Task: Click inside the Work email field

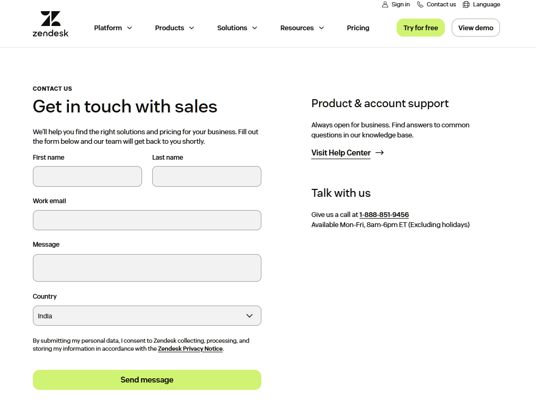Action: pos(147,220)
